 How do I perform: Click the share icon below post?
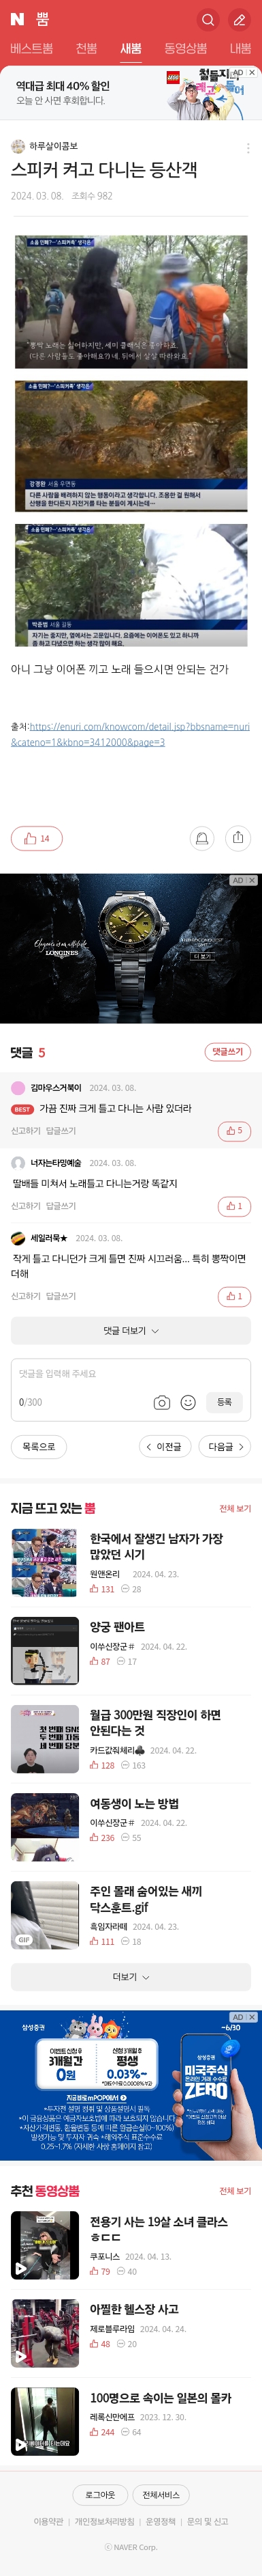point(237,838)
